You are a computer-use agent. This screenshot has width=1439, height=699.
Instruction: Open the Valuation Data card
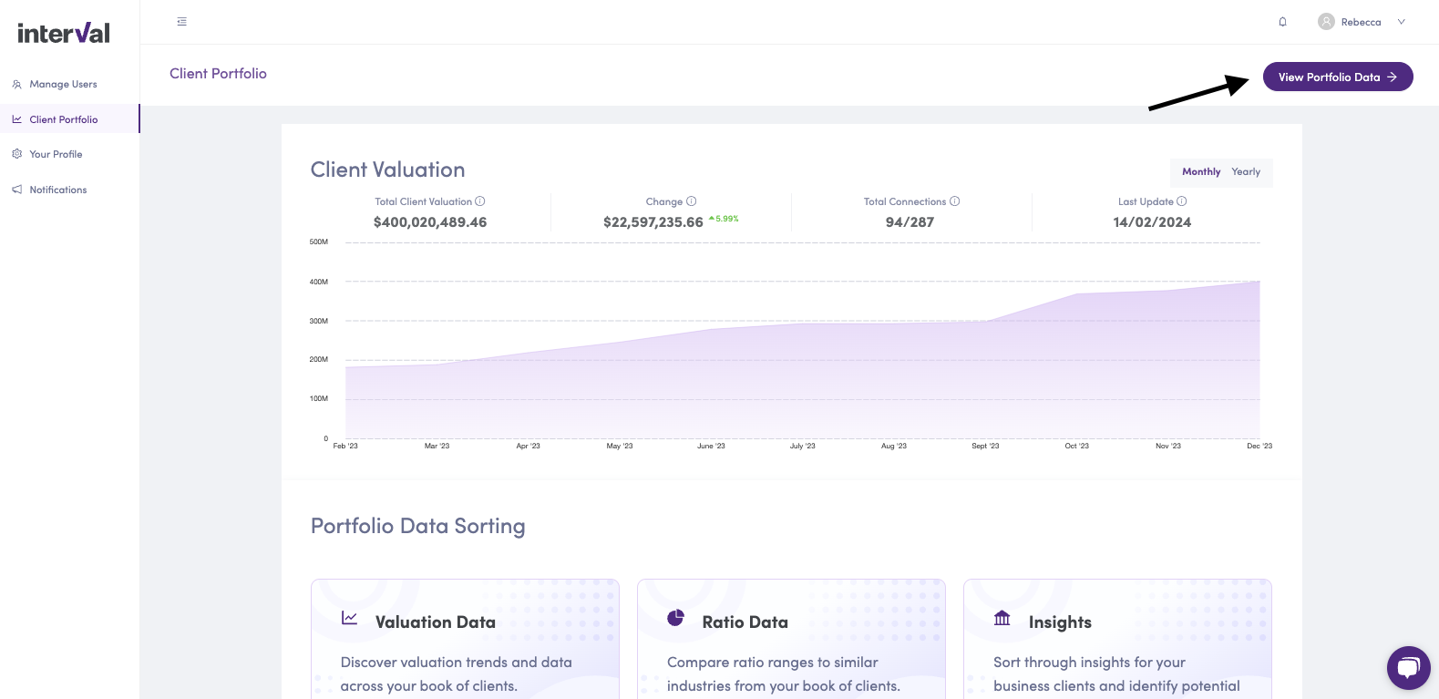[465, 639]
